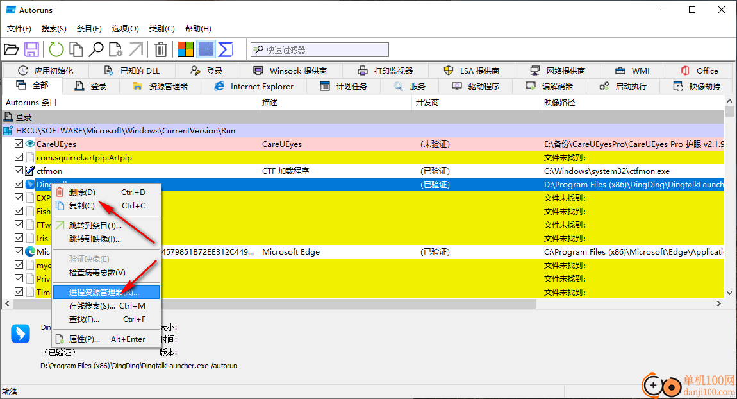Viewport: 737px width, 399px height.
Task: Click the 快速过滤器 search field
Action: pos(320,50)
